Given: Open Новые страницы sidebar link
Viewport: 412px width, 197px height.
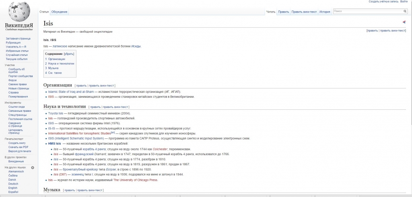Looking at the screenshot, I should click(18, 88).
